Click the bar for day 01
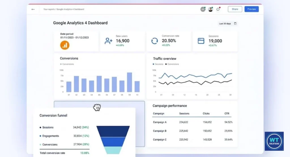 coord(69,87)
